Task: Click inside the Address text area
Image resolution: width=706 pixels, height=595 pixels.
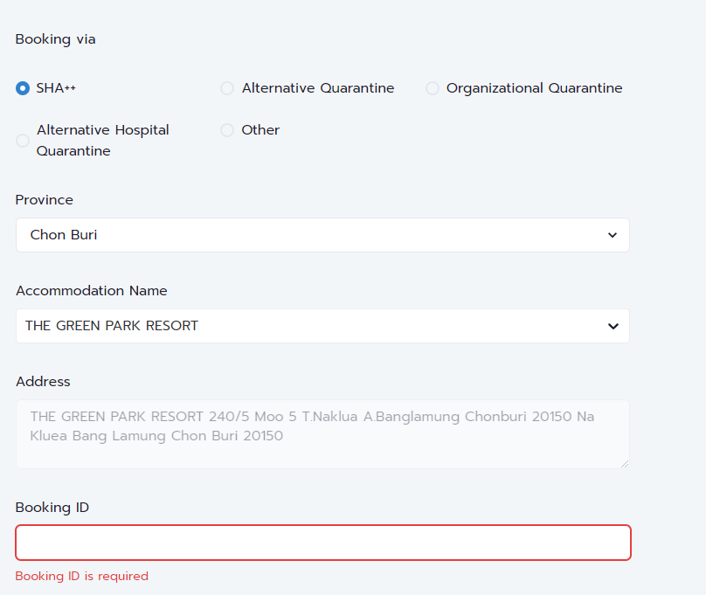Action: coord(322,434)
